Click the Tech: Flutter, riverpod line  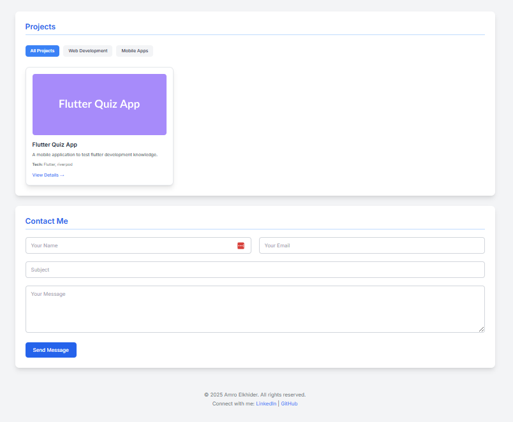click(52, 164)
